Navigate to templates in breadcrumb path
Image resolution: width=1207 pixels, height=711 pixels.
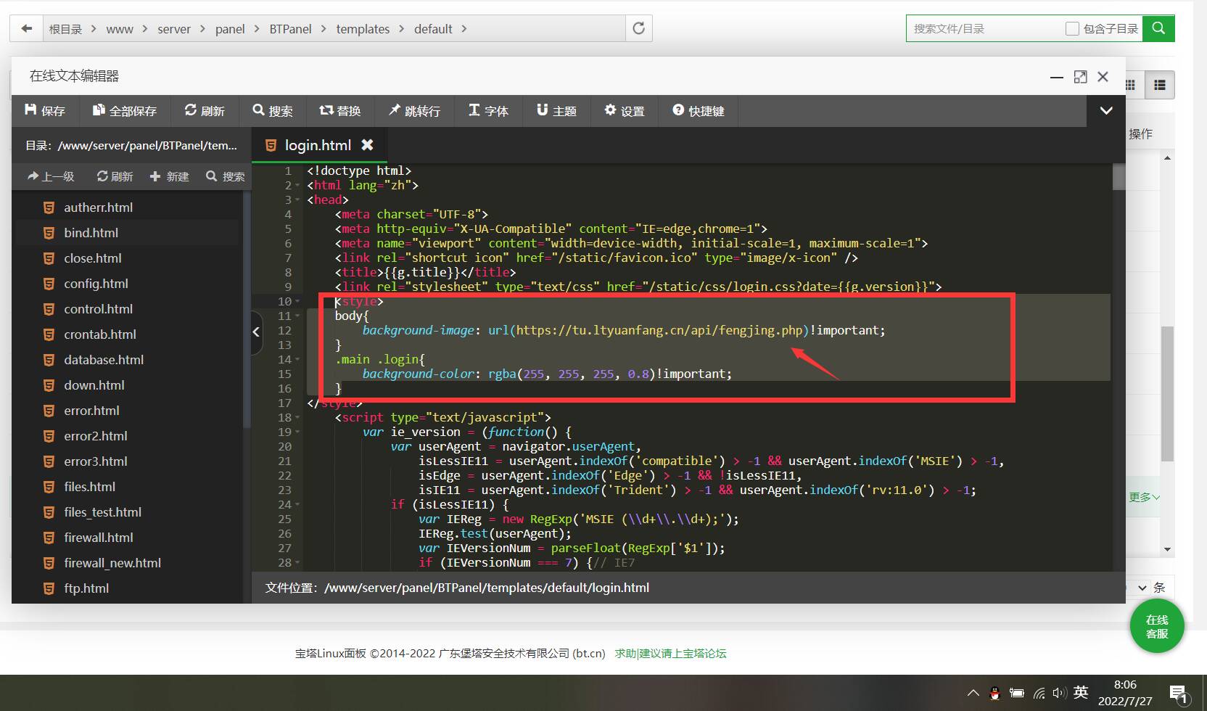pyautogui.click(x=363, y=29)
